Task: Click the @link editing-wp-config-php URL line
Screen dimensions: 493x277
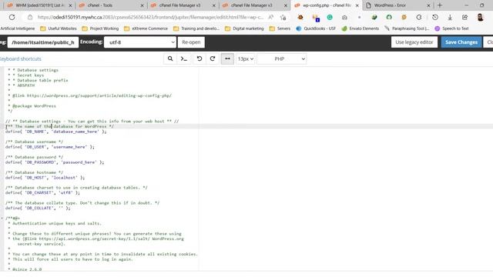Action: pyautogui.click(x=89, y=95)
